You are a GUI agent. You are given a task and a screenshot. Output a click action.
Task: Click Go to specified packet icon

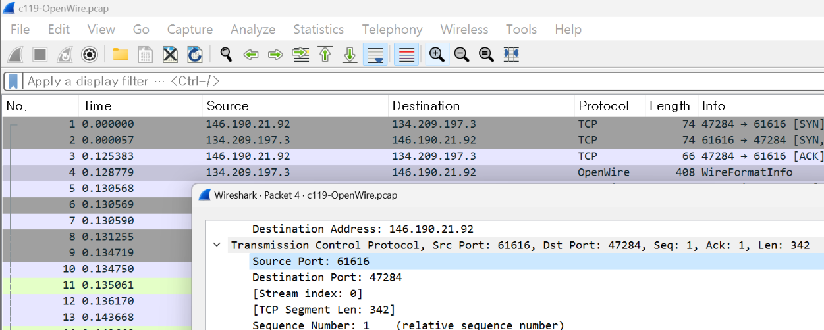(x=300, y=55)
